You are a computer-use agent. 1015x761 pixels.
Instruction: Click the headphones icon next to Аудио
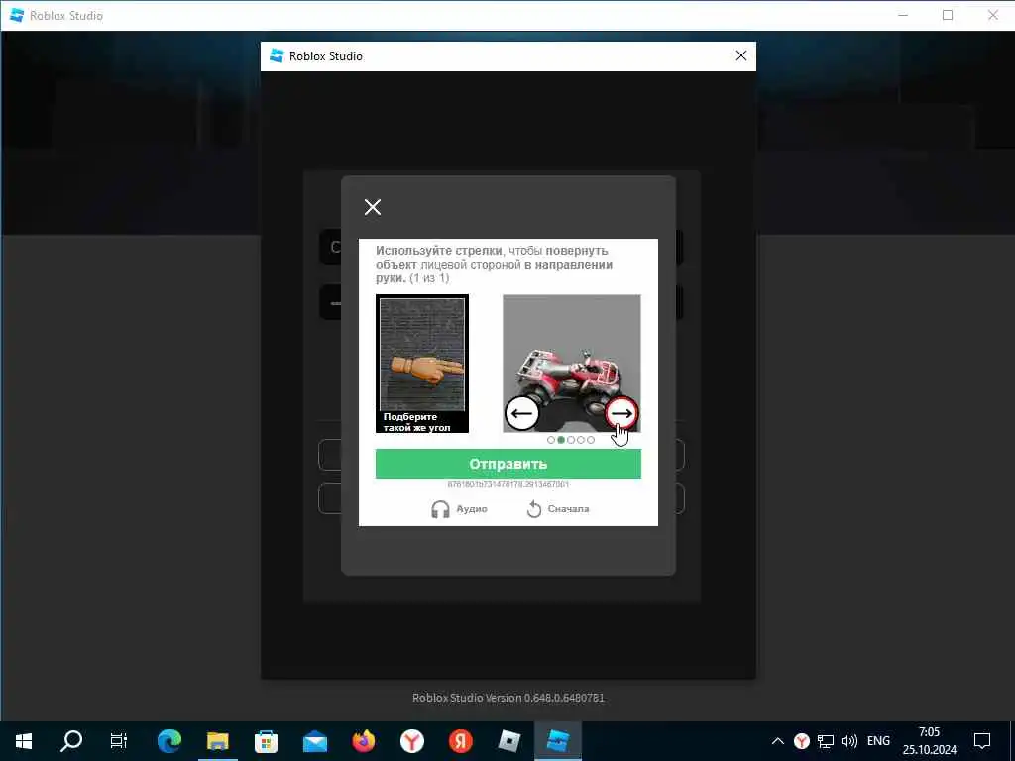pyautogui.click(x=440, y=509)
